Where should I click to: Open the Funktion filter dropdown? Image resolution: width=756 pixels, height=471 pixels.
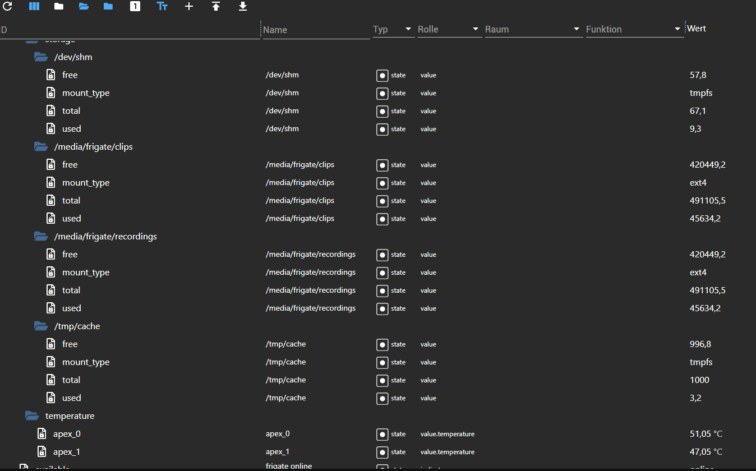[x=635, y=29]
